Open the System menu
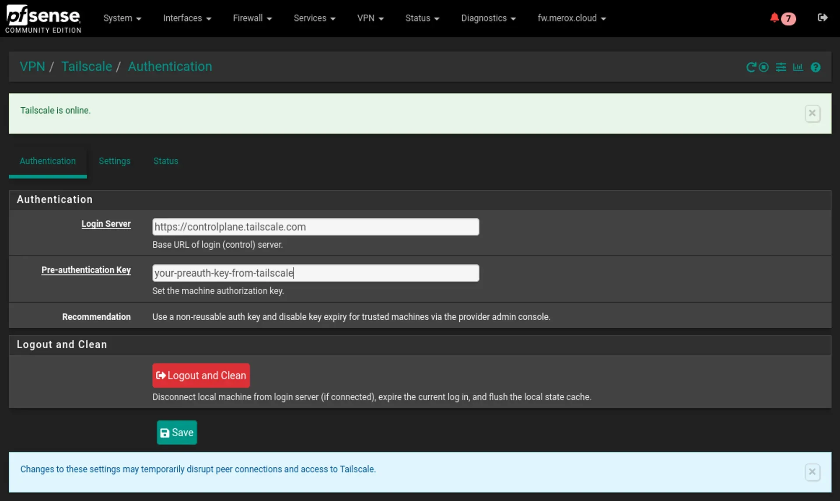Viewport: 840px width, 501px height. click(x=122, y=18)
